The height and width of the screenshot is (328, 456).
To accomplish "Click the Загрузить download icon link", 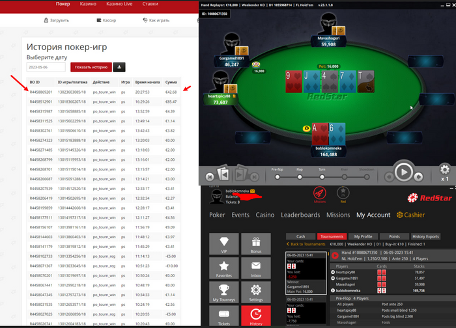I will click(x=57, y=20).
